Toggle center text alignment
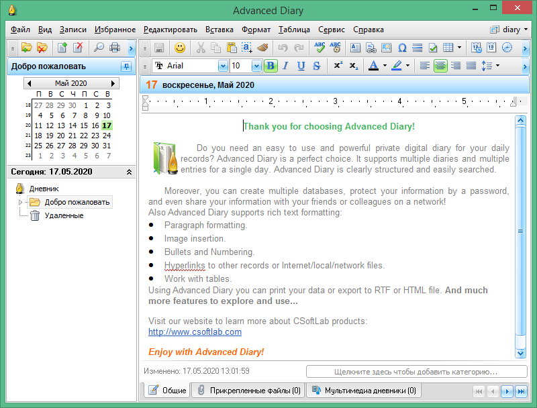Viewport: 537px width, 408px height. click(440, 66)
